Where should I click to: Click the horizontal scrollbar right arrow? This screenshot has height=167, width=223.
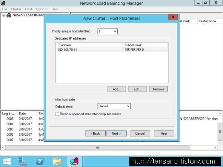pyautogui.click(x=215, y=147)
